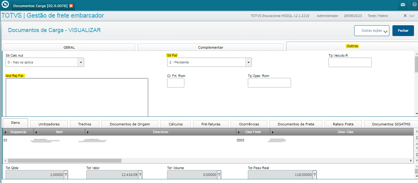This screenshot has height=183, width=418.
Task: Switch to the GERAL tab
Action: 69,47
